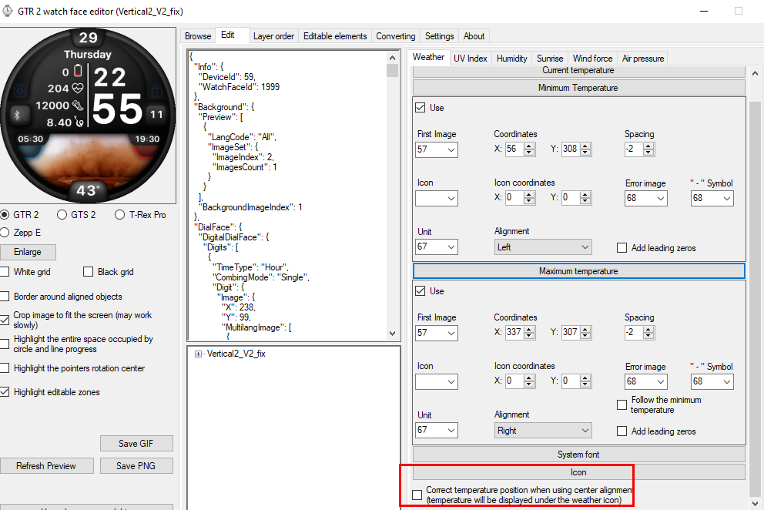Toggle Highlight the pointers rotation center

pyautogui.click(x=5, y=368)
